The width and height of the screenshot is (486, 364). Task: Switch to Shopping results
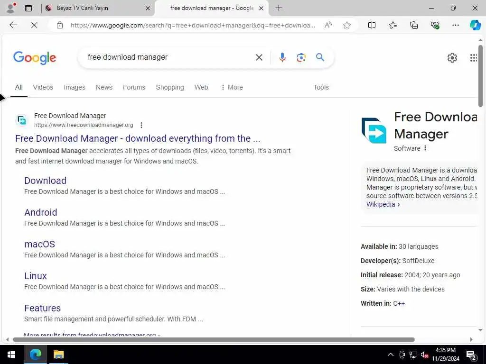click(170, 87)
